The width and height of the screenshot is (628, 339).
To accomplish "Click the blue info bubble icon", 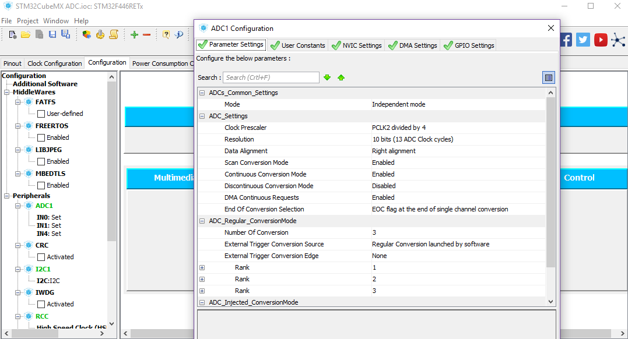I will pos(179,35).
